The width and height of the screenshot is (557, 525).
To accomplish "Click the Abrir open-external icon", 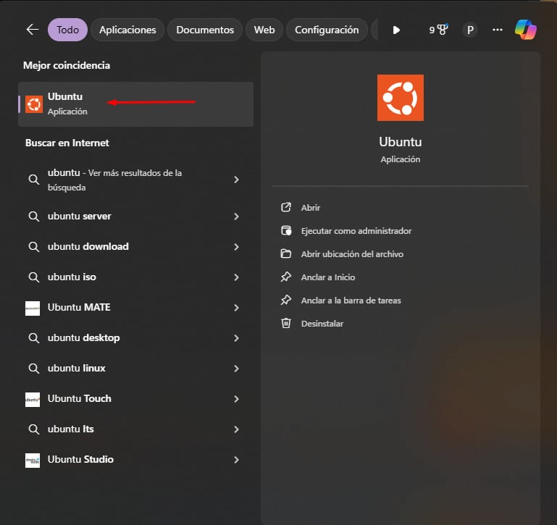I will (286, 207).
